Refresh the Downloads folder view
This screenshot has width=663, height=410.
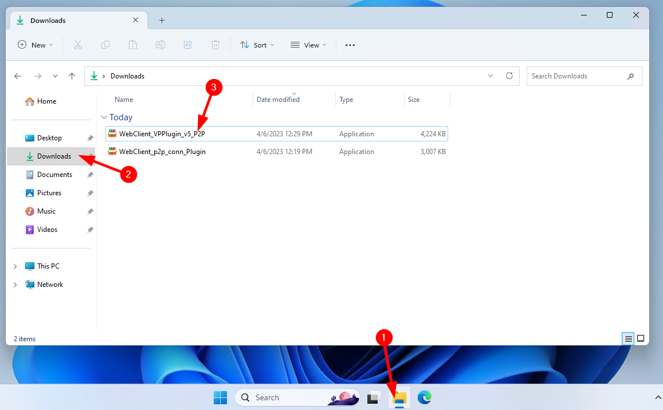point(509,76)
